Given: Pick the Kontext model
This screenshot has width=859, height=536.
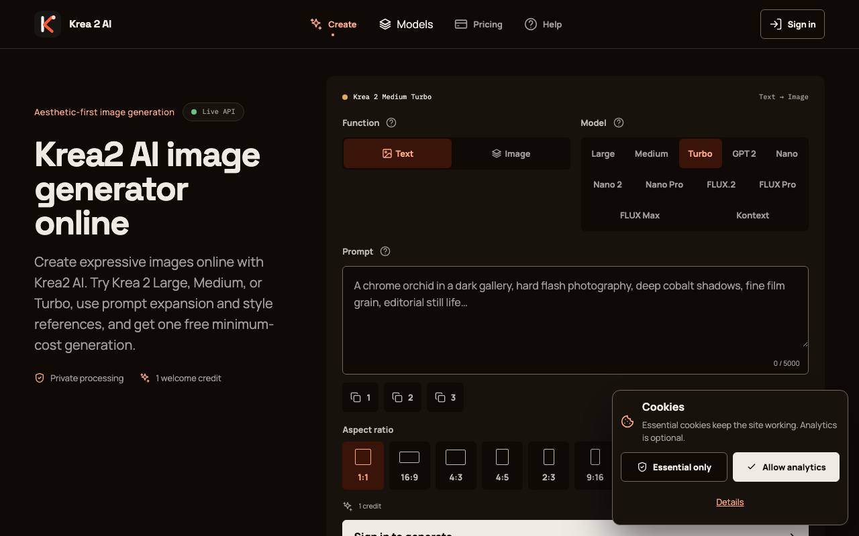Looking at the screenshot, I should tap(752, 215).
